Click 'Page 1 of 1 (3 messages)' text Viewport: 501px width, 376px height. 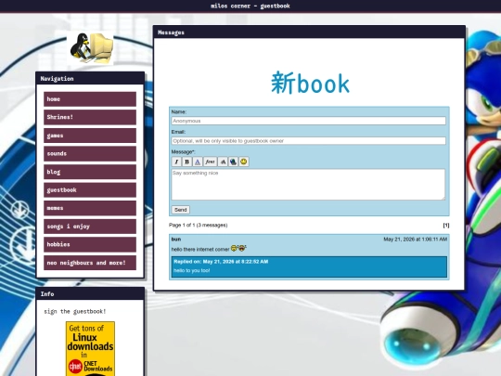[x=199, y=225]
